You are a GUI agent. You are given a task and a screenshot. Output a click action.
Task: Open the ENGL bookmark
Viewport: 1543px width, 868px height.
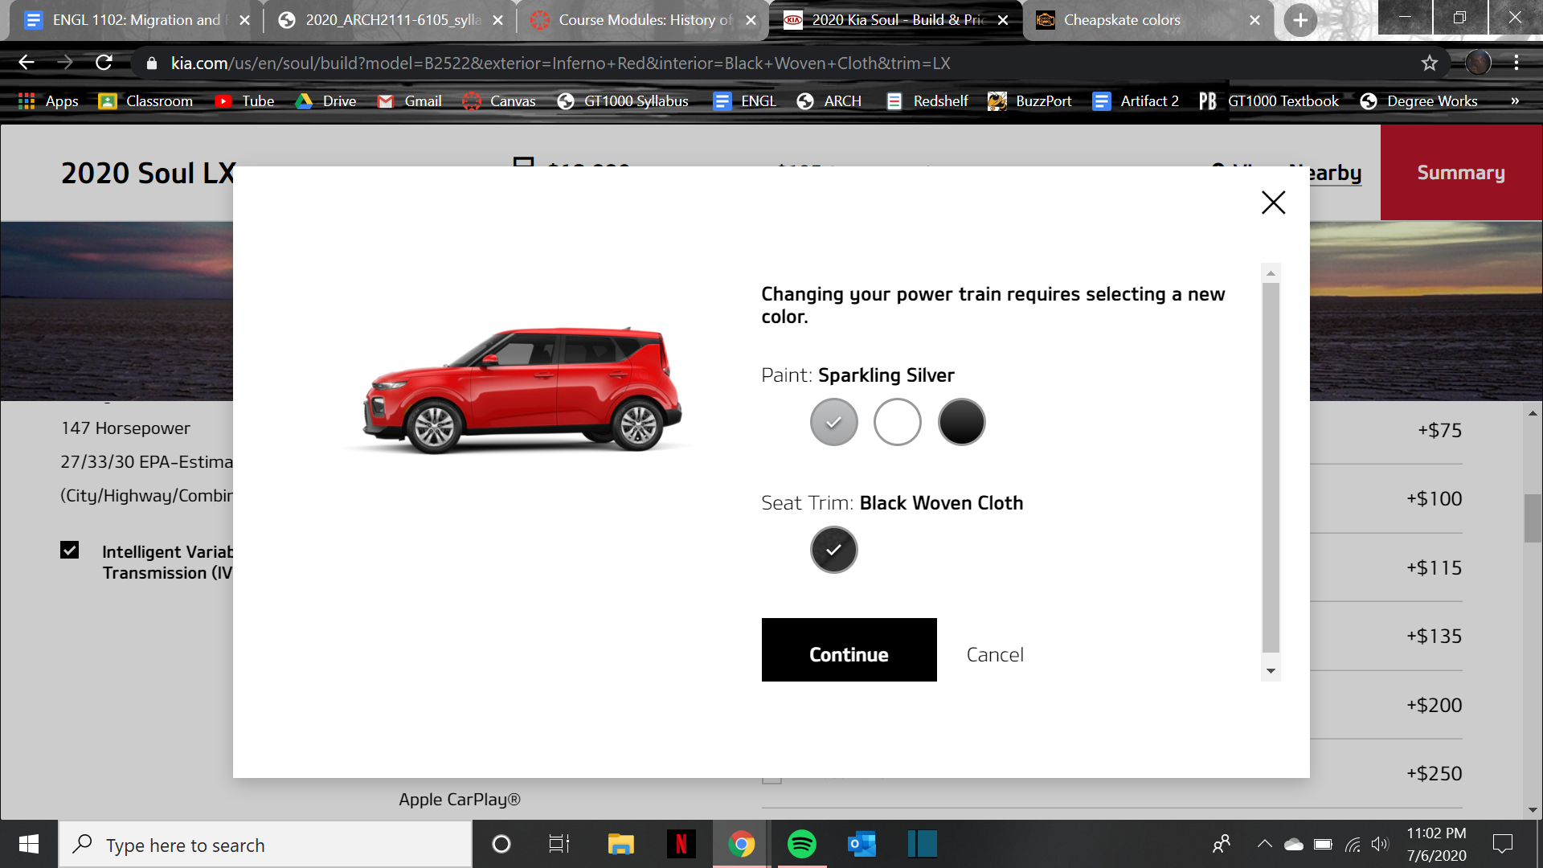click(745, 101)
